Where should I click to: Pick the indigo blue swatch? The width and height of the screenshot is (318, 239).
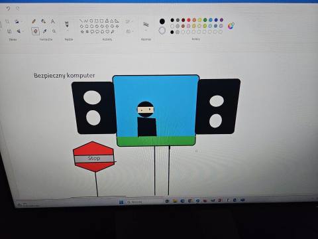(x=216, y=20)
